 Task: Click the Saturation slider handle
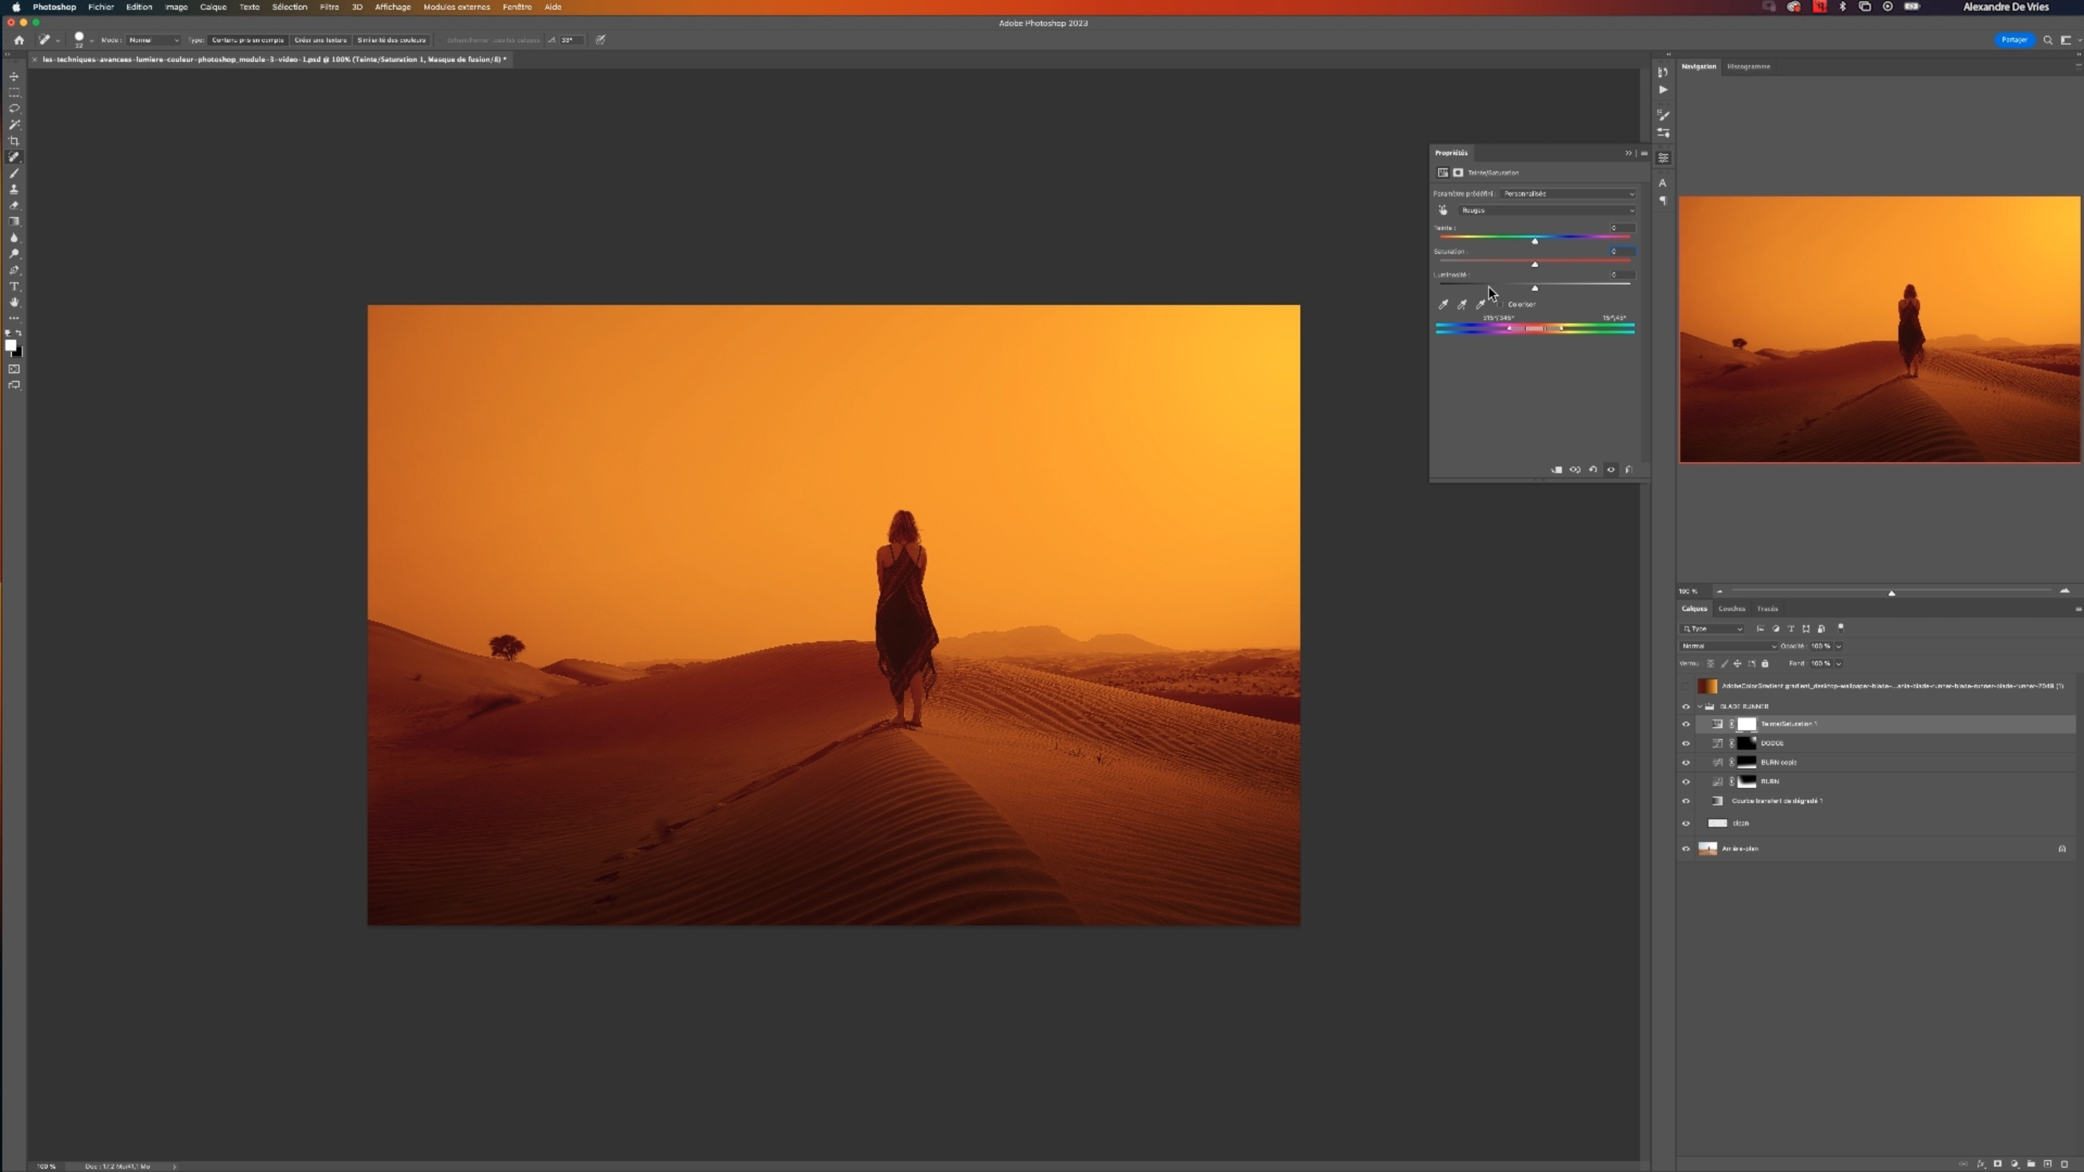point(1535,264)
